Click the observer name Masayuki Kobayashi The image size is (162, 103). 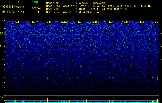[x=92, y=3]
